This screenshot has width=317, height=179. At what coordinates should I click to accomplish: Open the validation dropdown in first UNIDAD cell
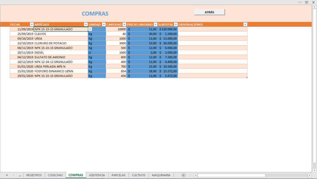coord(90,29)
